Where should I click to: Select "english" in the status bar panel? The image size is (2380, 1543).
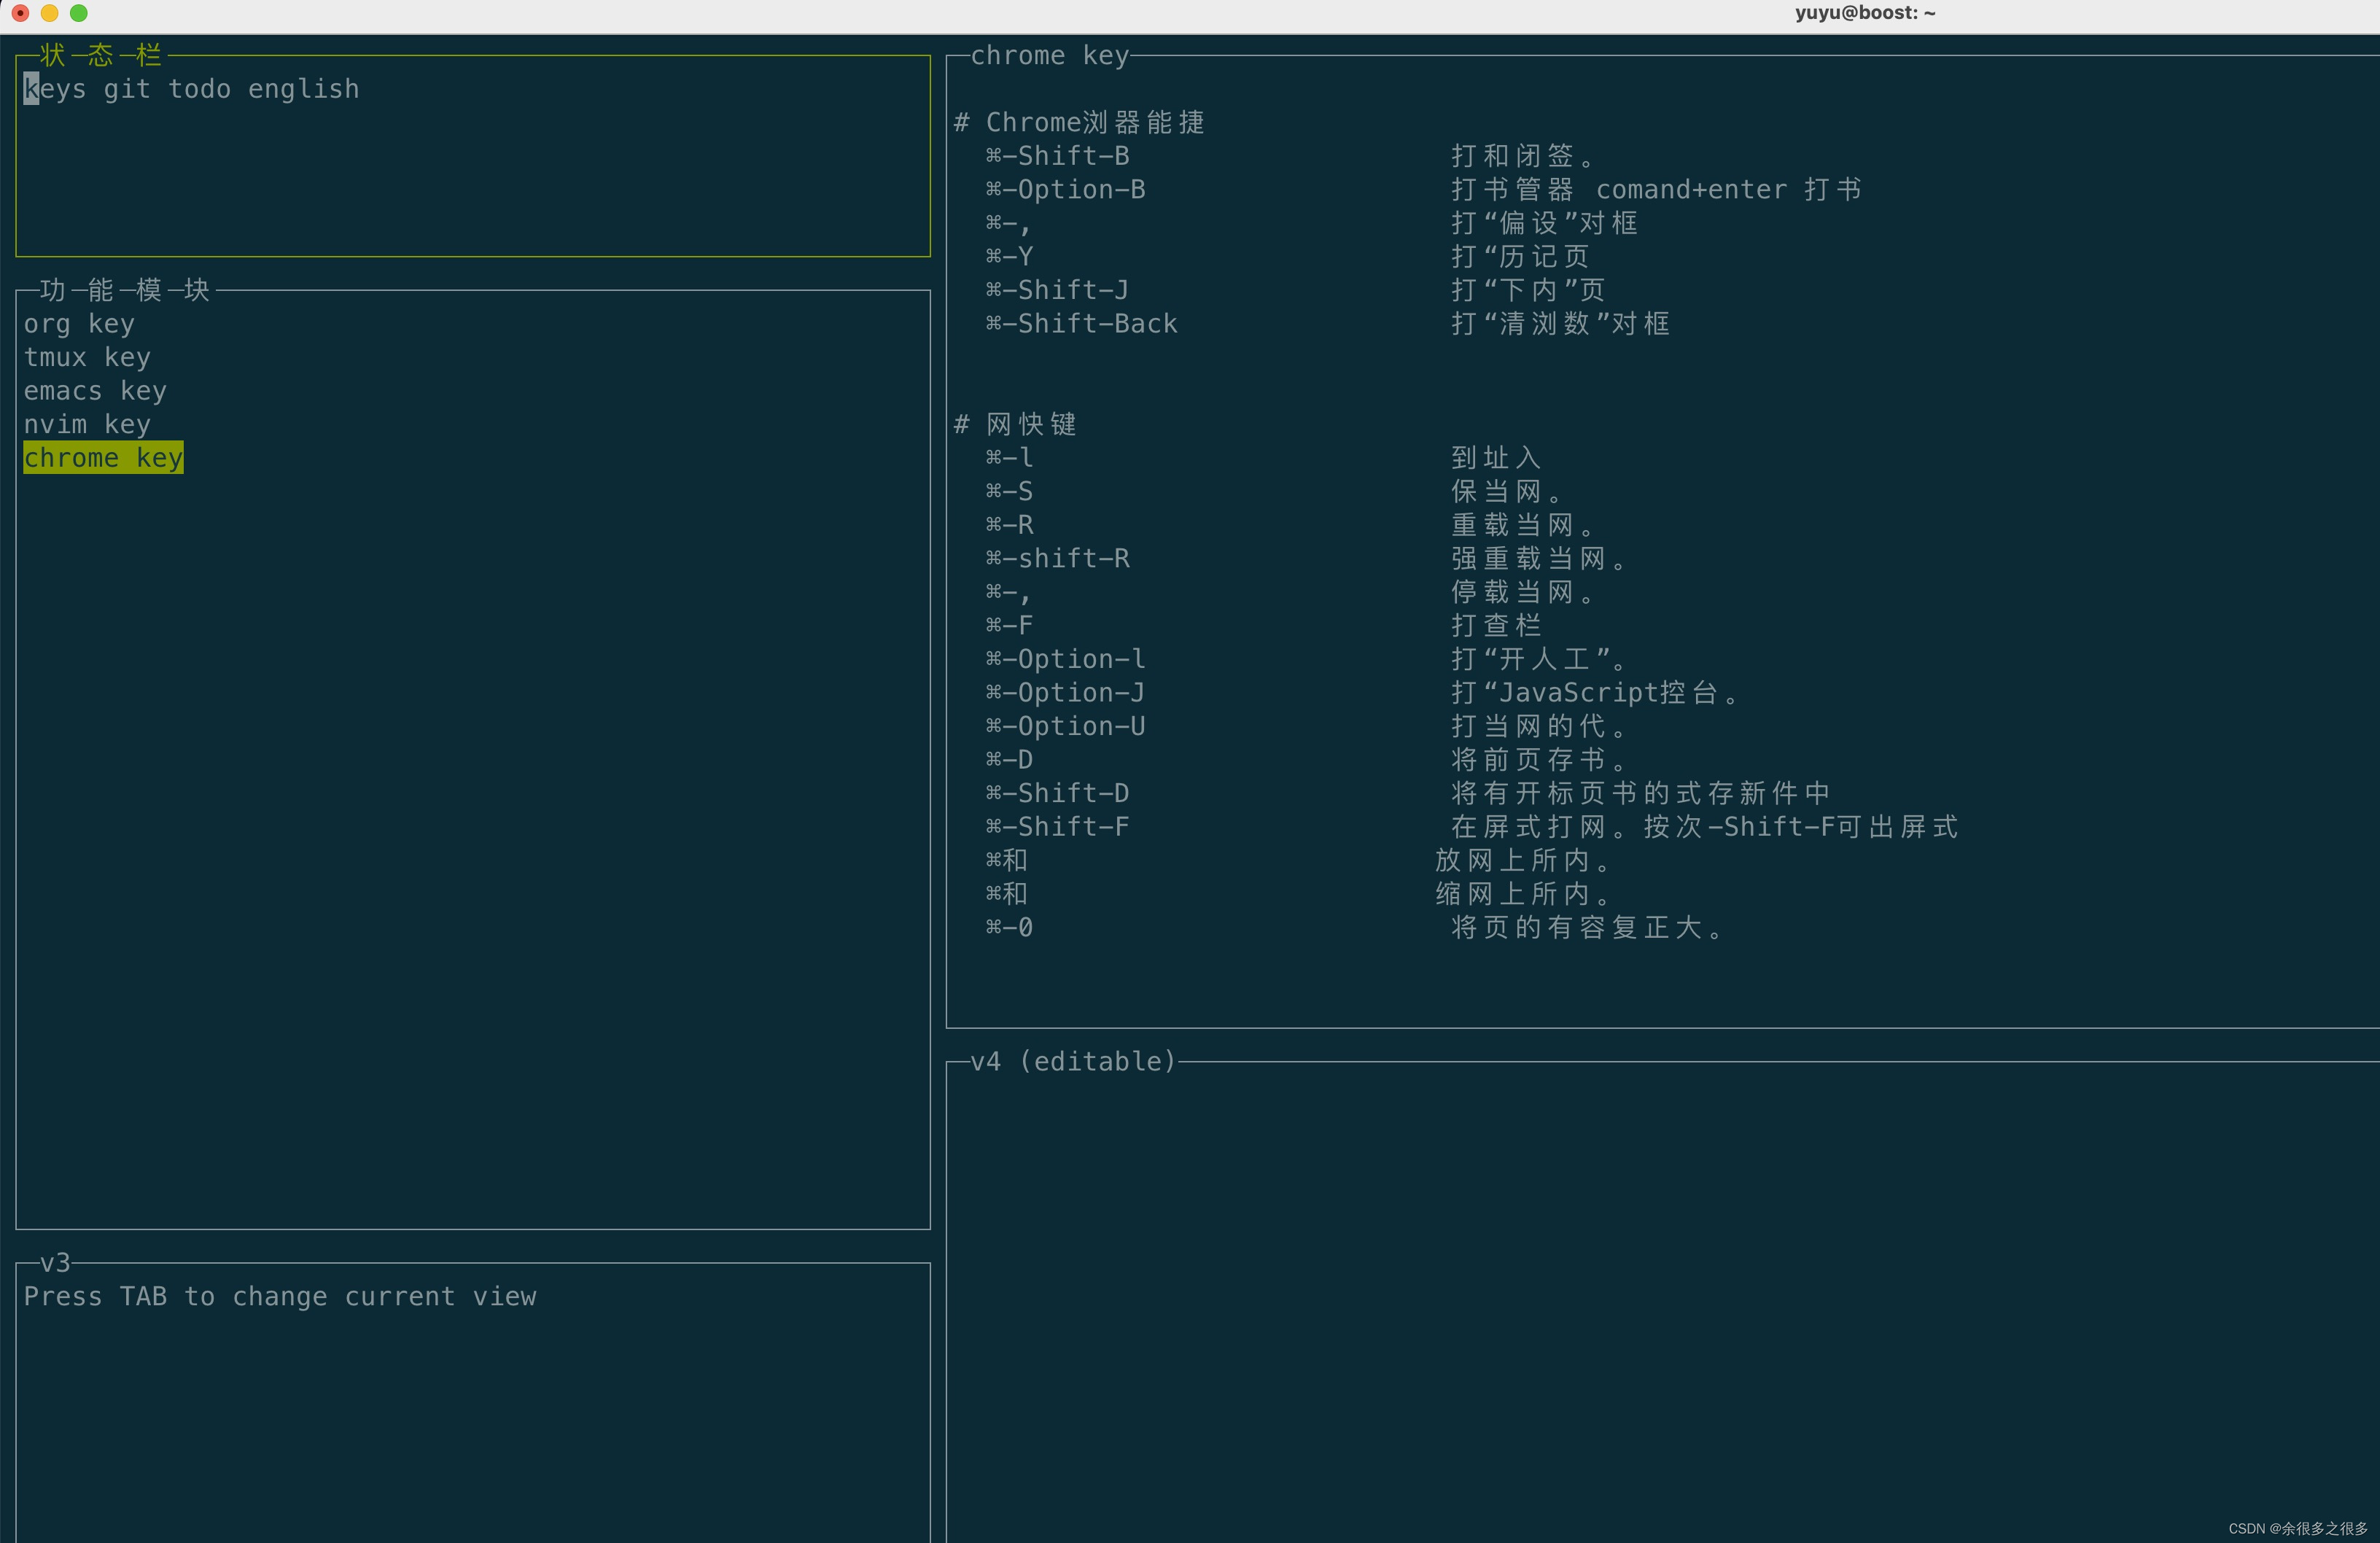[x=303, y=89]
